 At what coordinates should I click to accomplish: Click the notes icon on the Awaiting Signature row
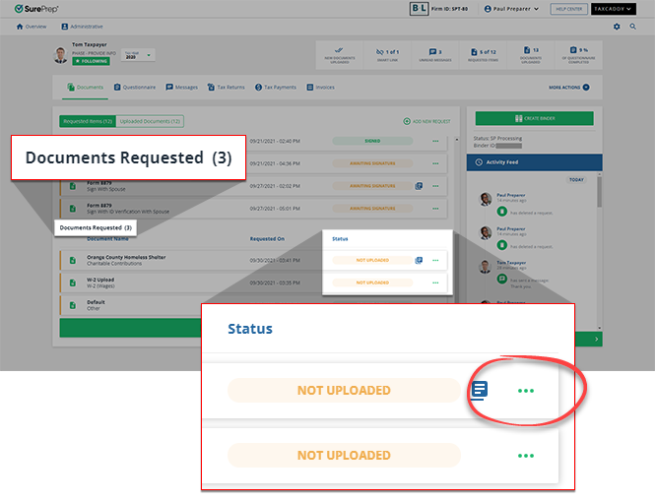(x=419, y=185)
